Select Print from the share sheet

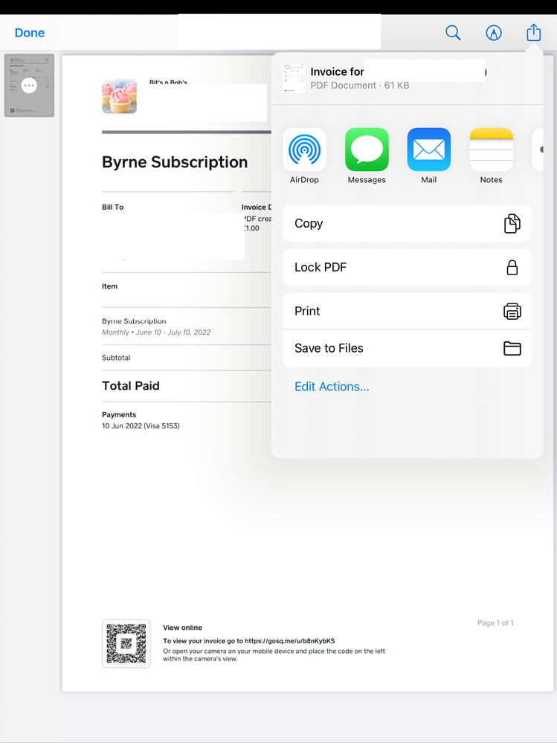coord(407,311)
